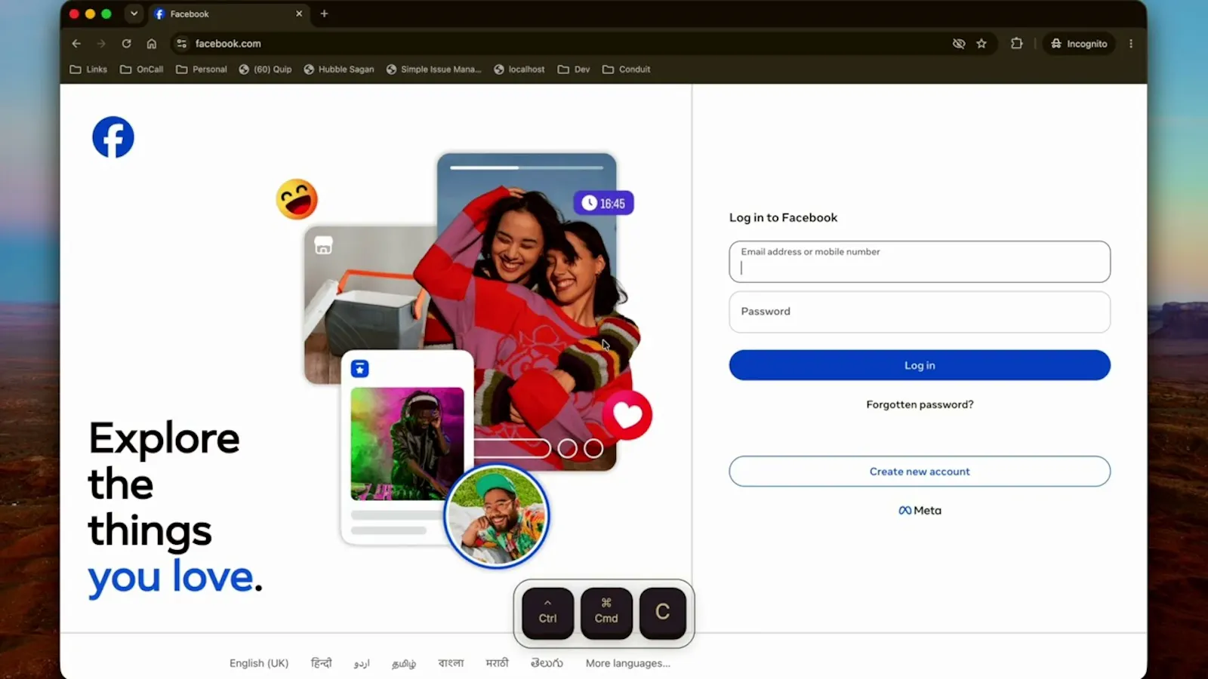Switch language to தமிழ்
The width and height of the screenshot is (1208, 679).
pos(404,663)
